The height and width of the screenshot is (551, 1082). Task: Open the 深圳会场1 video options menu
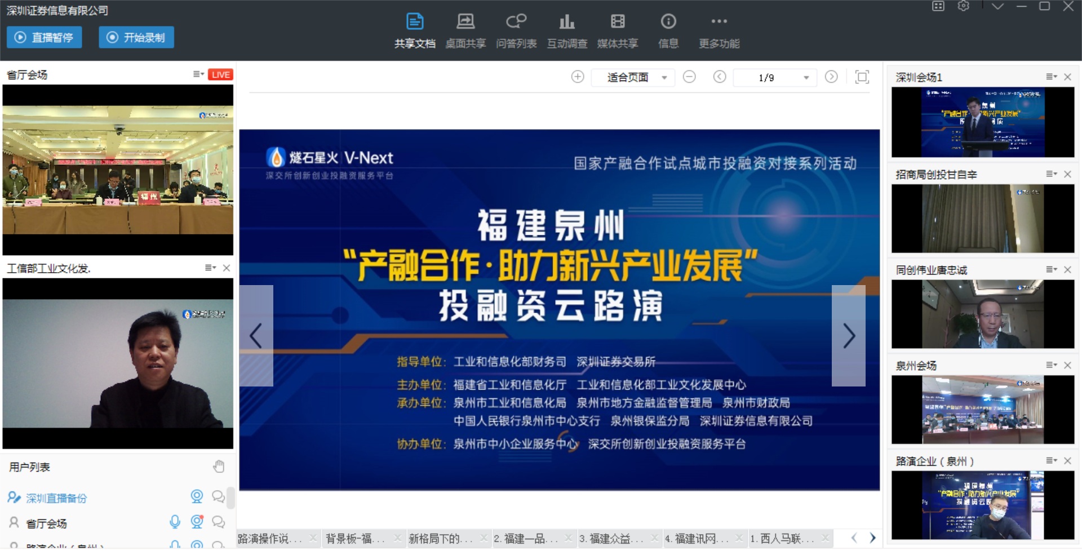1052,77
